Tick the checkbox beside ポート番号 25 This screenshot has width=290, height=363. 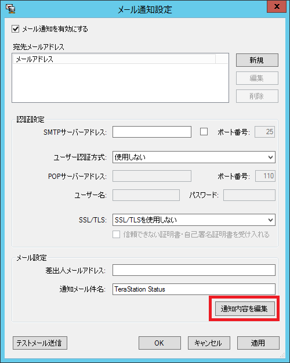[x=204, y=132]
